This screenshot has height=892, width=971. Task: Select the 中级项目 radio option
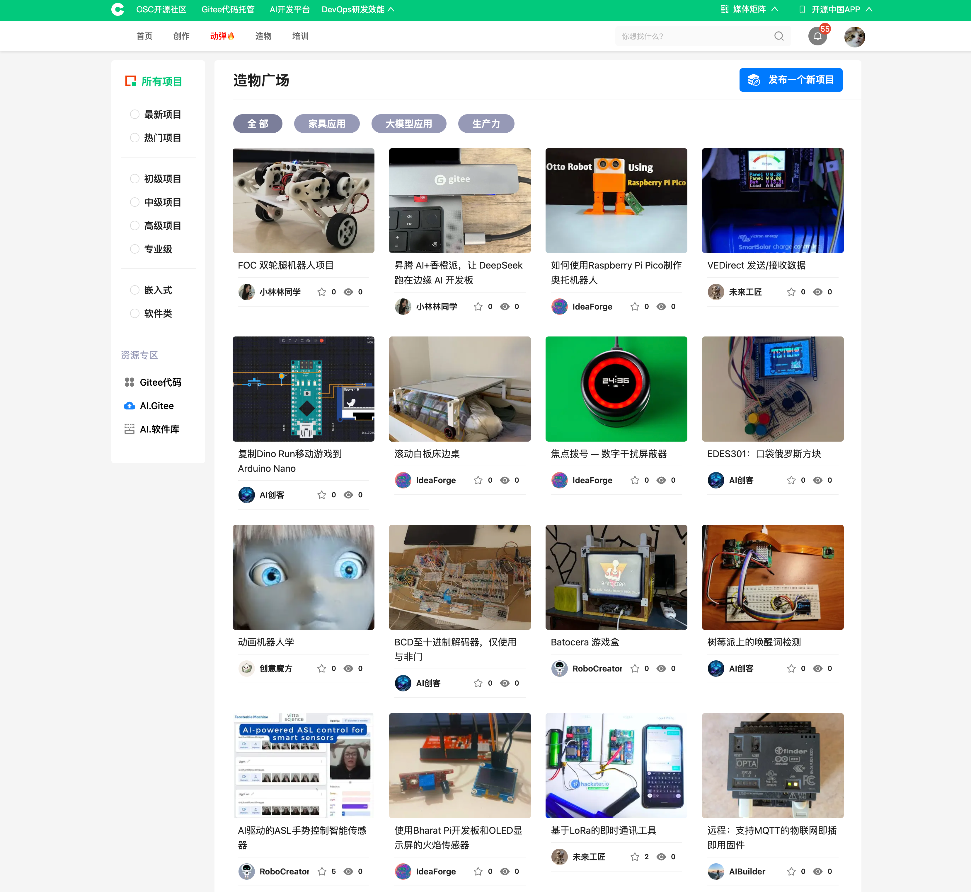(135, 202)
